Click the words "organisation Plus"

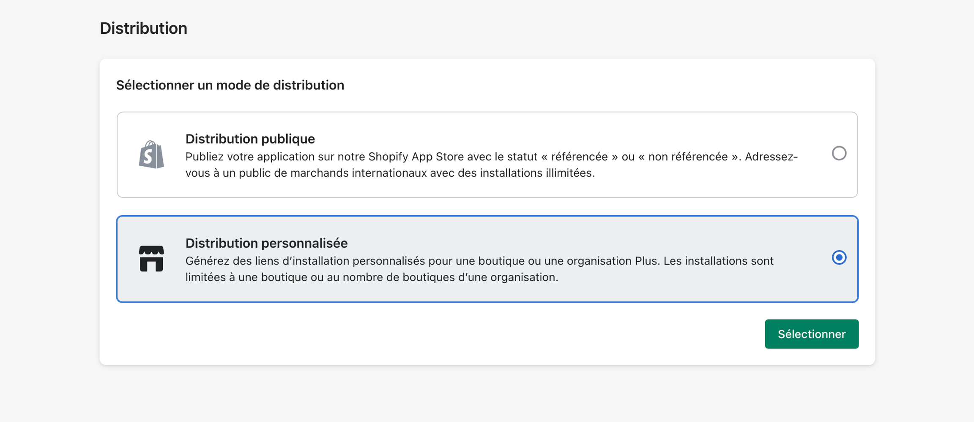tap(613, 261)
